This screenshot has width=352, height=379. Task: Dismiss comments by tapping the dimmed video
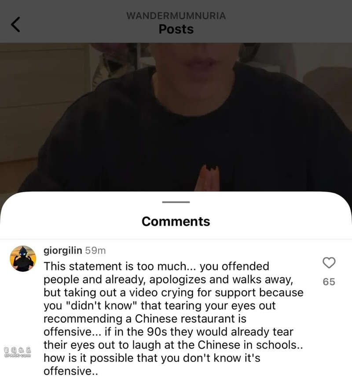pos(176,117)
